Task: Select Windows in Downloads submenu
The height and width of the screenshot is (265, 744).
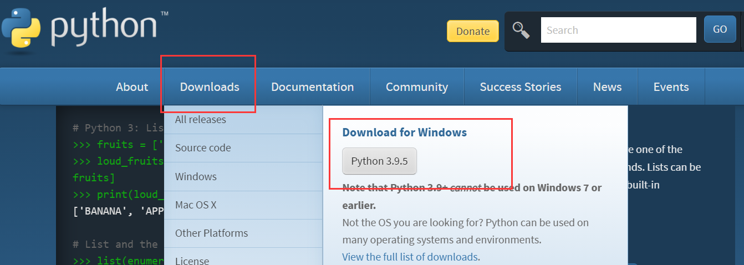Action: (196, 177)
